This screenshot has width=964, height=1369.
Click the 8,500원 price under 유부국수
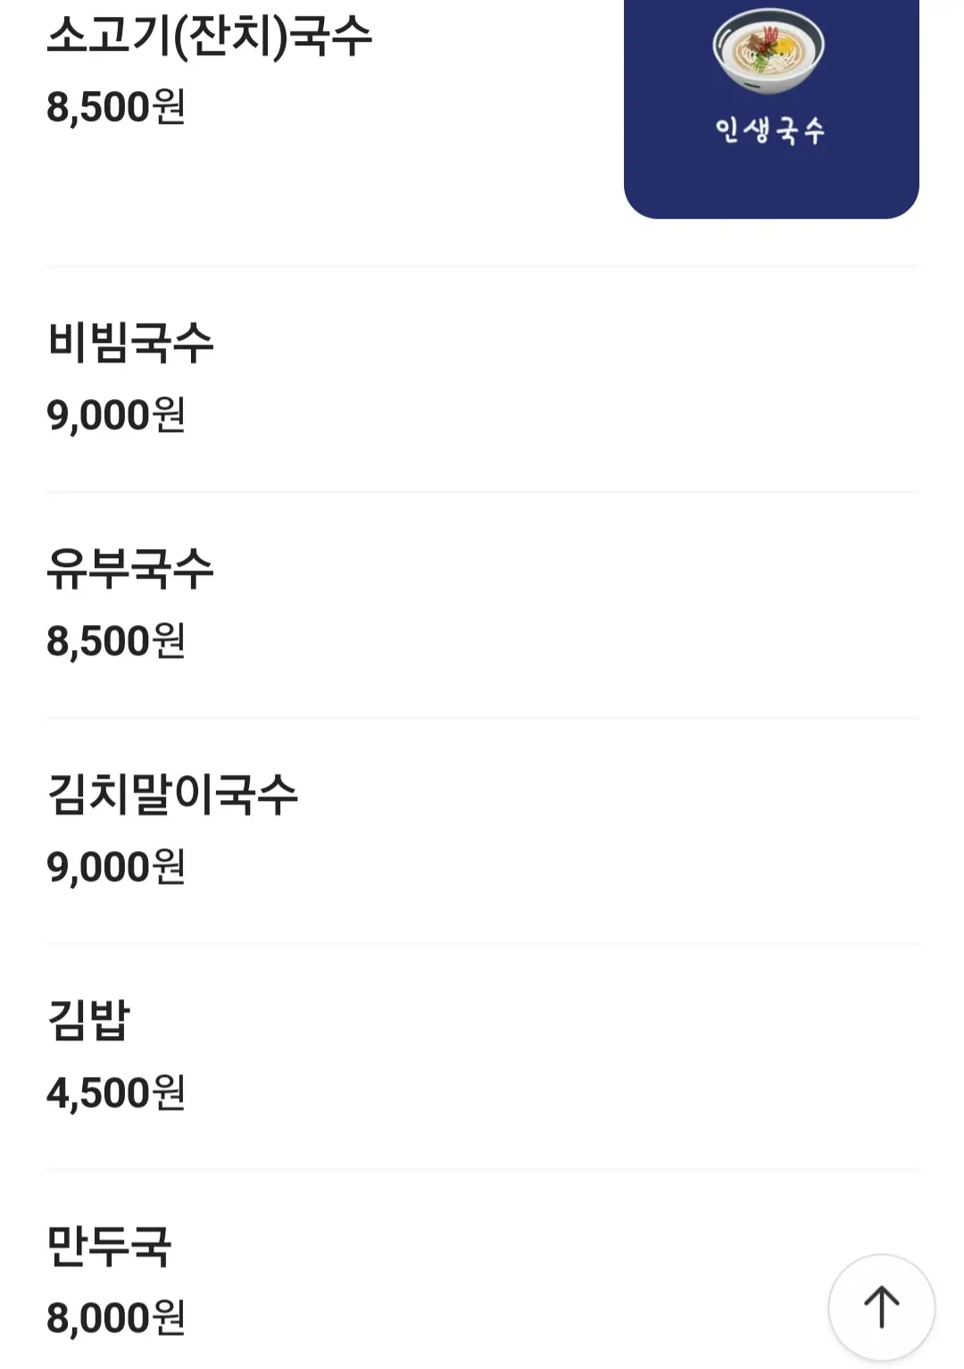tap(116, 641)
